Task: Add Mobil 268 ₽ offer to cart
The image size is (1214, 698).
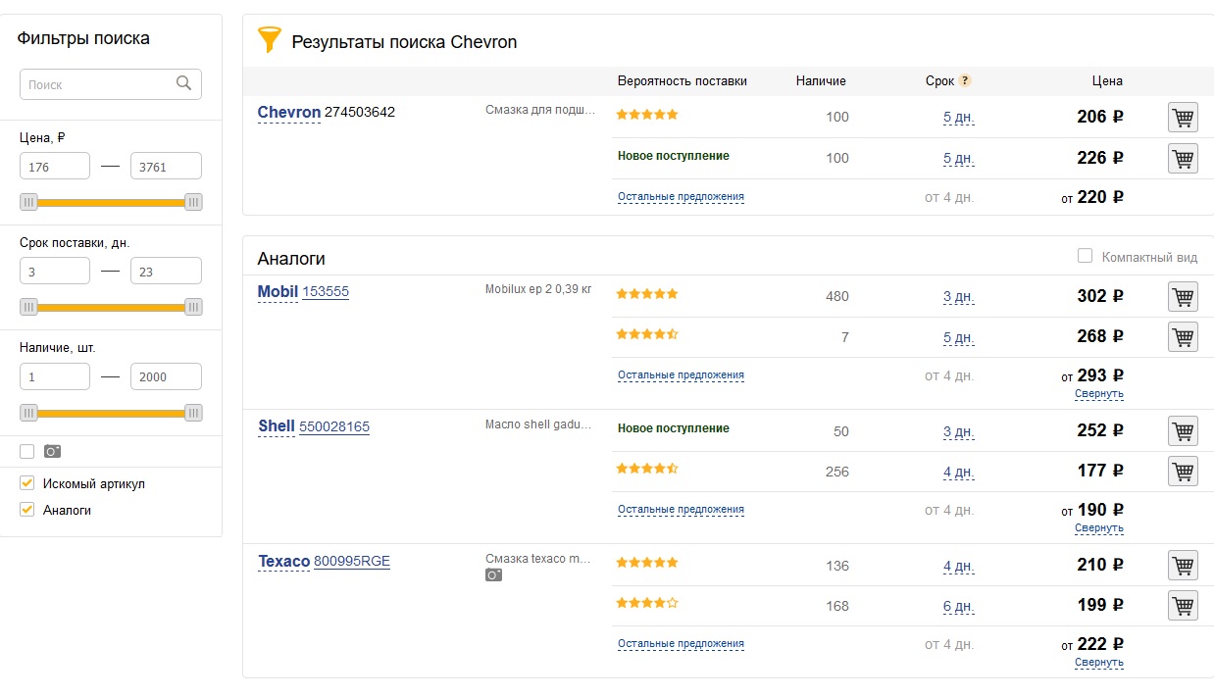Action: [1183, 337]
